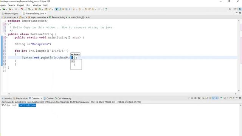Open the Project menu
This screenshot has height=136, width=242.
pos(20,5)
